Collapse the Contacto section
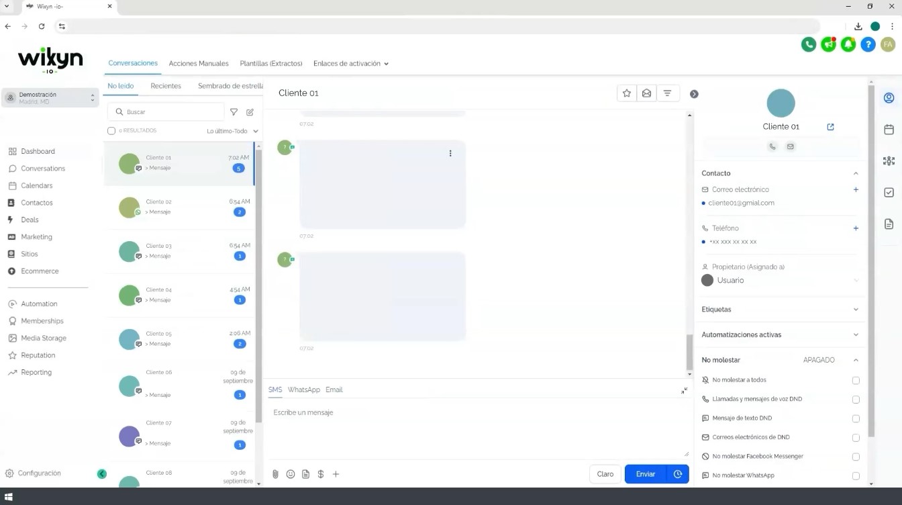902x505 pixels. pyautogui.click(x=856, y=173)
